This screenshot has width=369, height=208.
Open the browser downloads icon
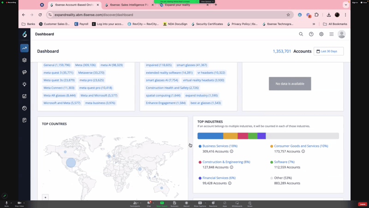point(329,15)
